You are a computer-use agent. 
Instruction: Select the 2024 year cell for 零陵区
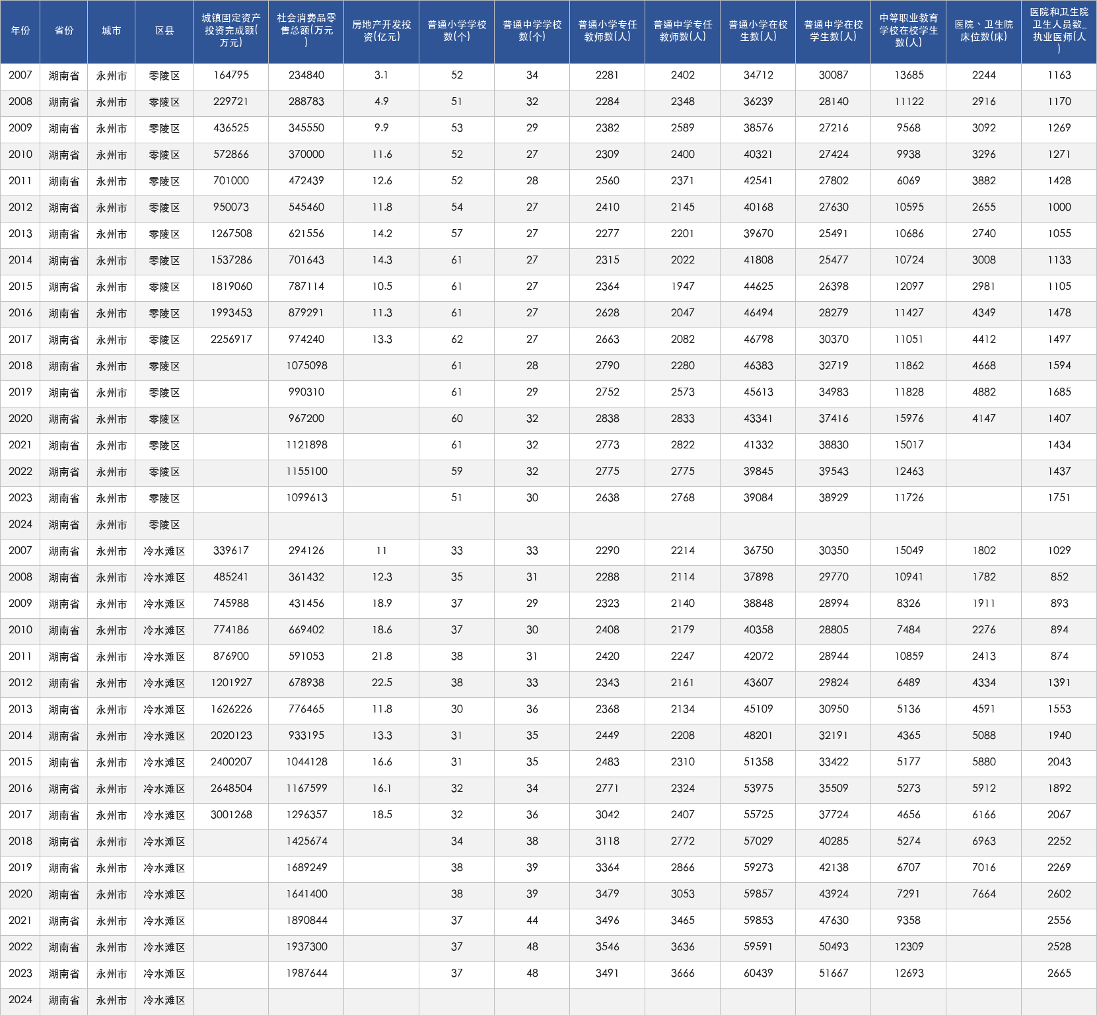tap(20, 525)
